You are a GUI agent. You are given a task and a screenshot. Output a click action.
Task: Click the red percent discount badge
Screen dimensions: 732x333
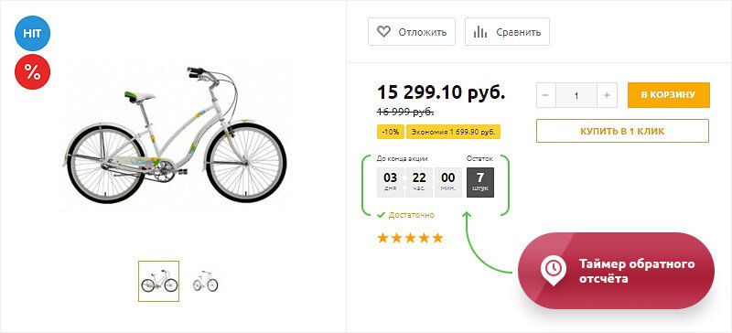32,72
